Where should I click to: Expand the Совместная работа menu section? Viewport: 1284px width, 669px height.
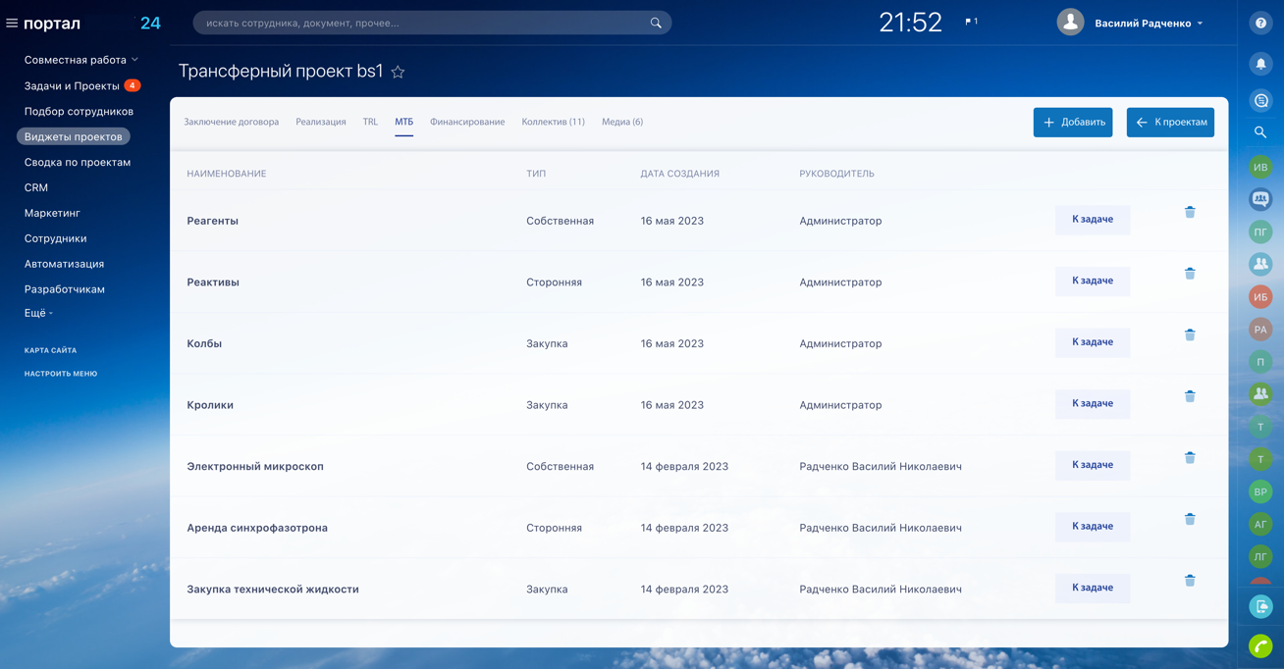click(x=81, y=60)
